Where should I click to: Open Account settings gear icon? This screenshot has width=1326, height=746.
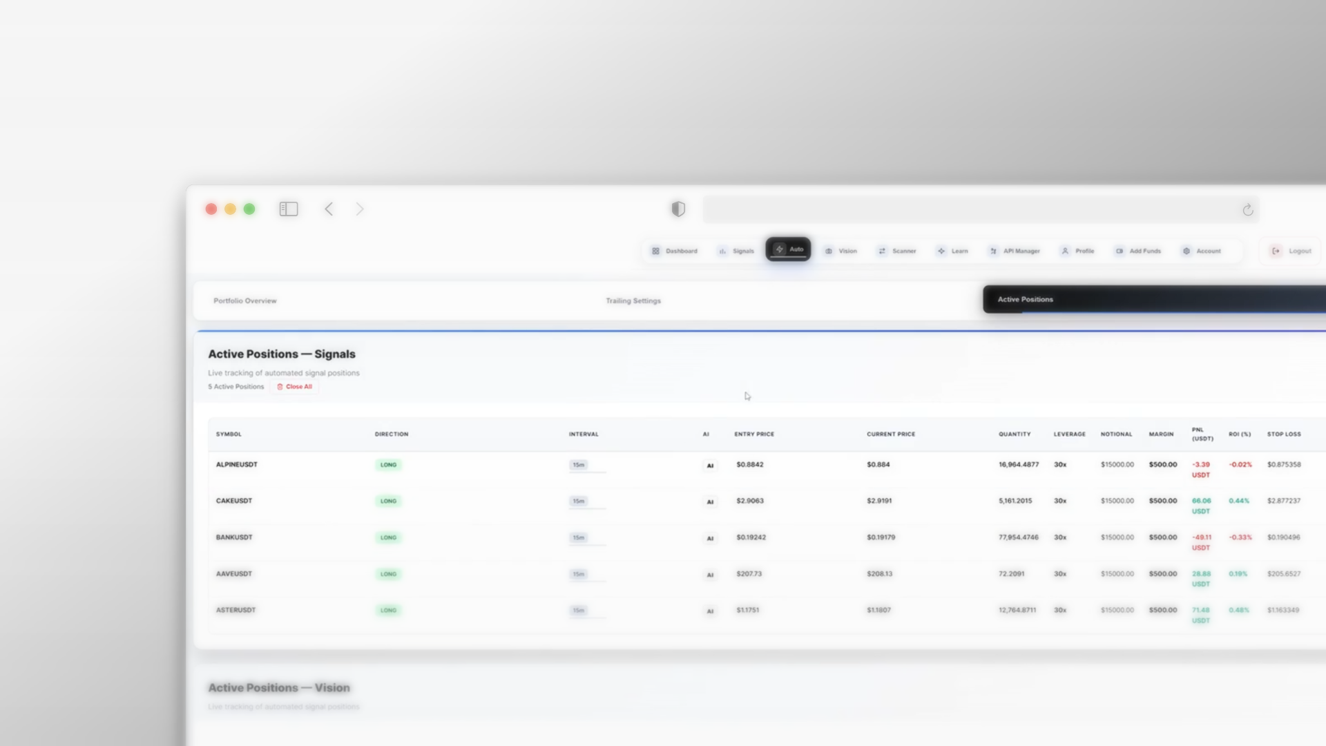point(1186,251)
